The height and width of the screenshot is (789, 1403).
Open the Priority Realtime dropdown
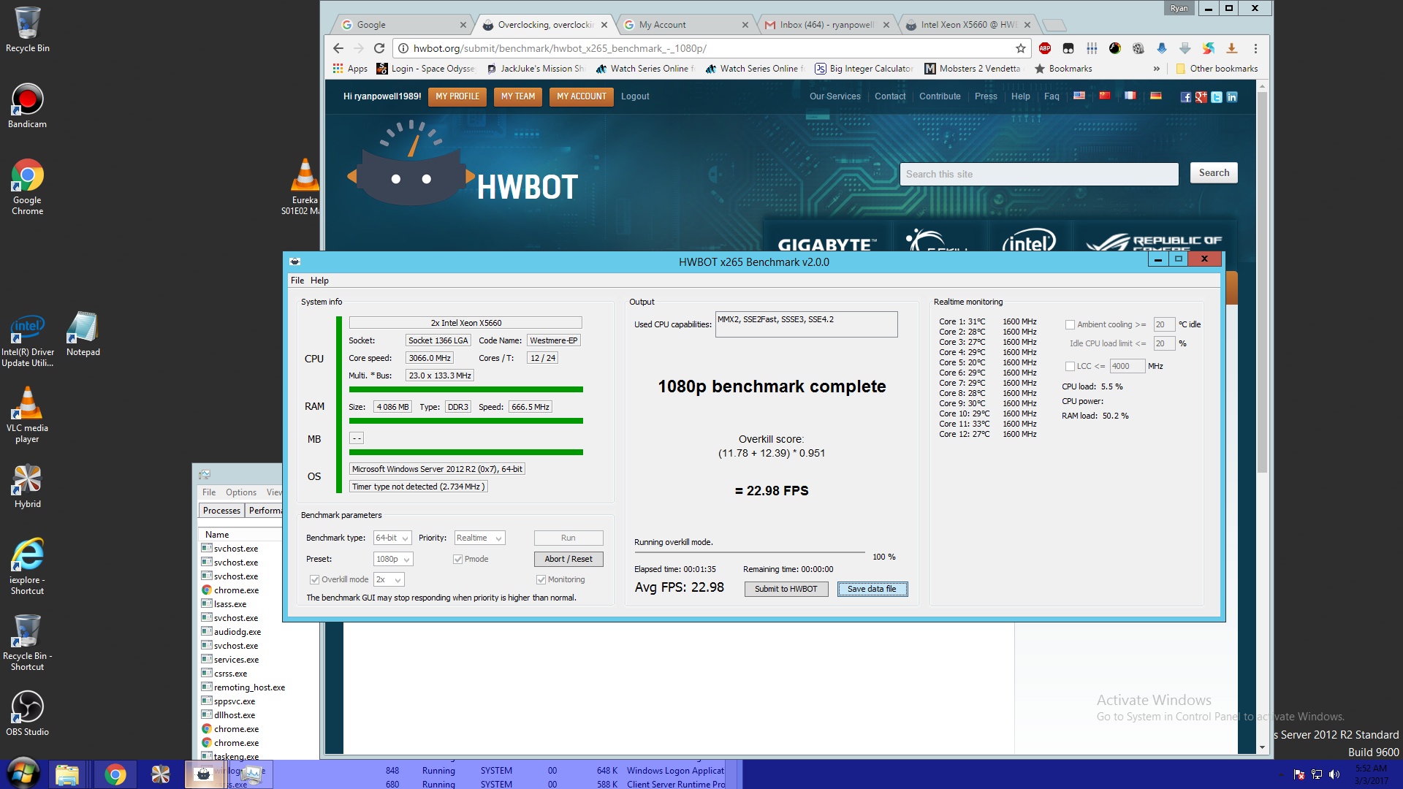[x=479, y=538]
